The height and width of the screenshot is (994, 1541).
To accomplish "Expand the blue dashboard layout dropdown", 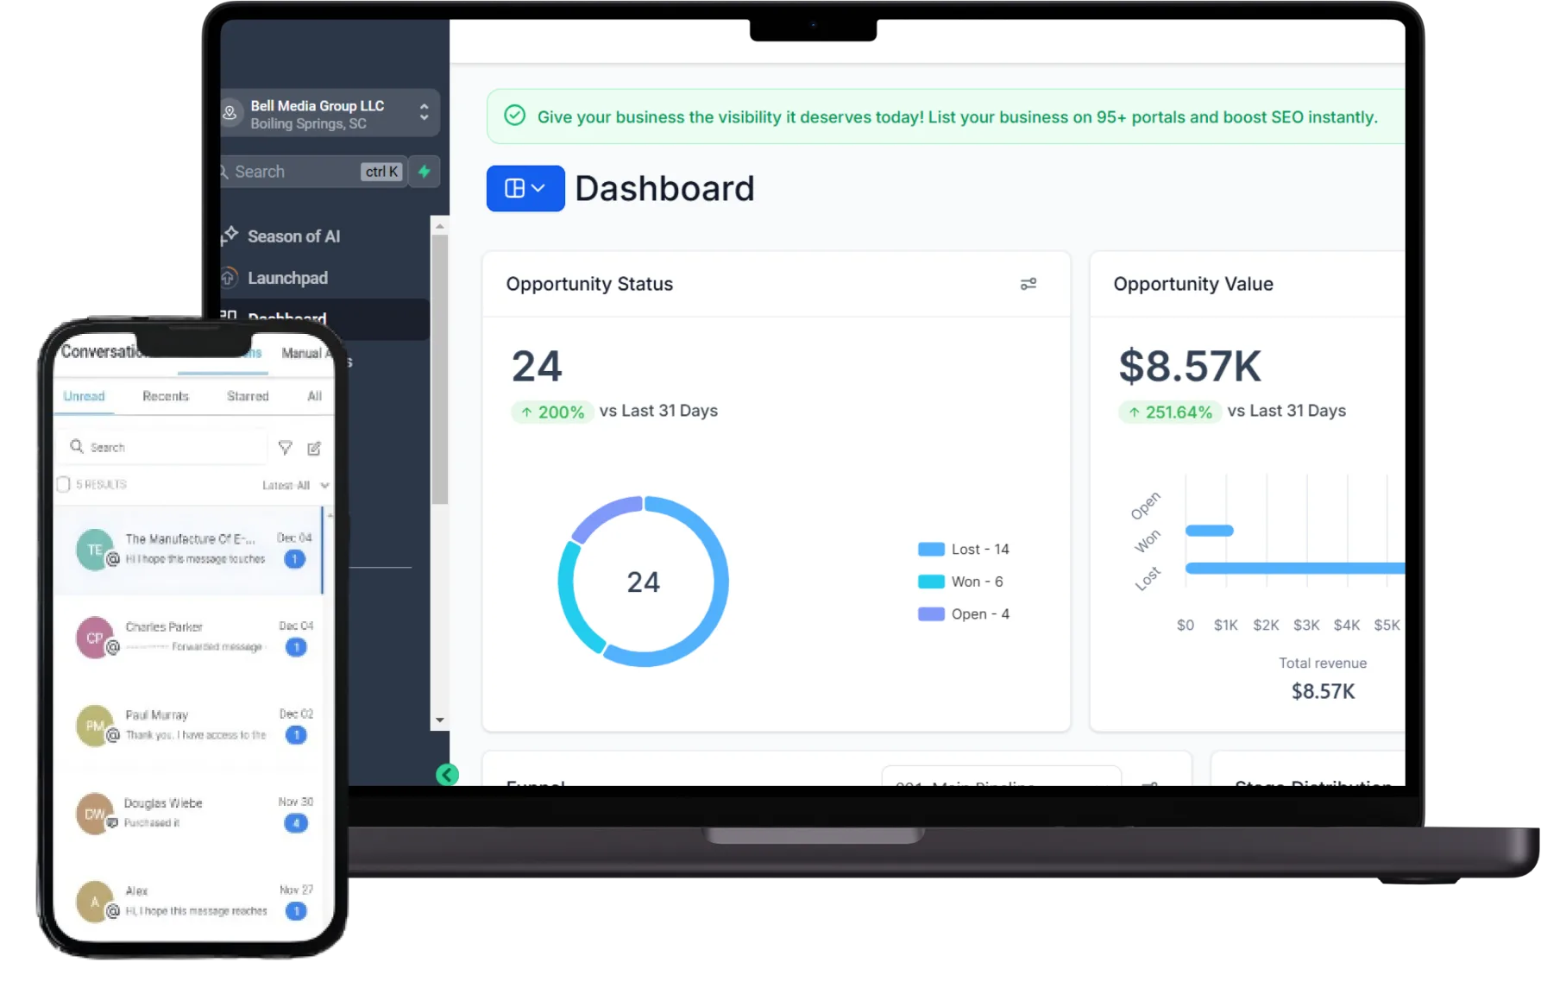I will (525, 189).
